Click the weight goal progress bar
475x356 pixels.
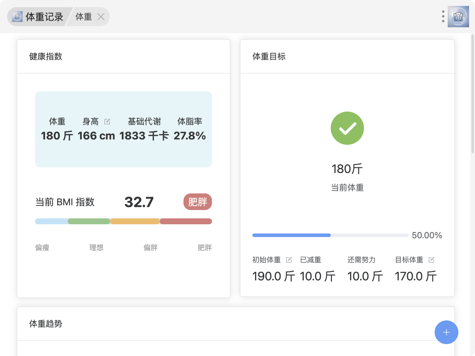[x=330, y=235]
